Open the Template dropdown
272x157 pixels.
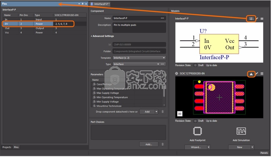pos(164,58)
